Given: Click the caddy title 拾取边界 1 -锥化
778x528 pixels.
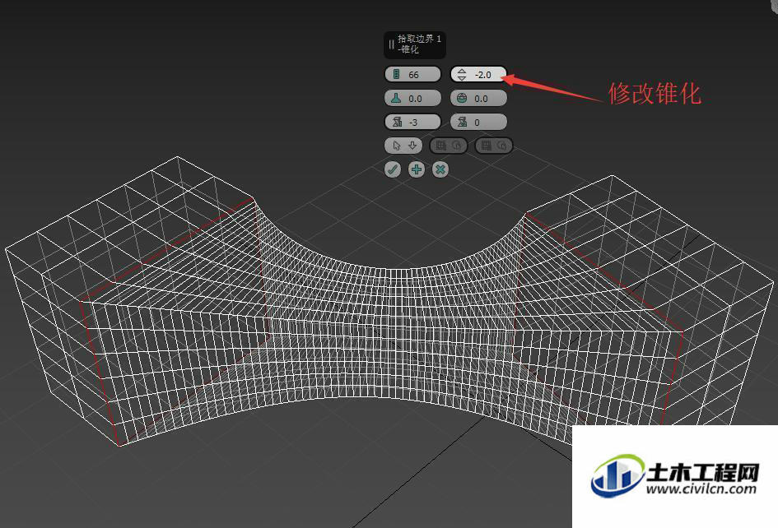Looking at the screenshot, I should (419, 44).
